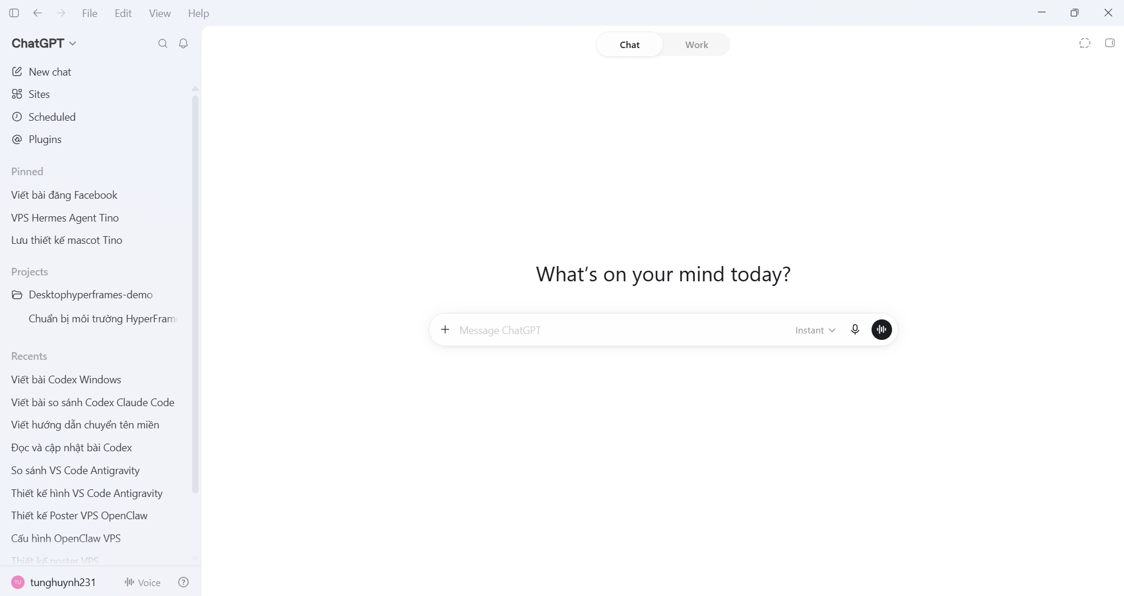Open the search chats magnifier icon
Viewport: 1124px width, 596px height.
(x=163, y=43)
